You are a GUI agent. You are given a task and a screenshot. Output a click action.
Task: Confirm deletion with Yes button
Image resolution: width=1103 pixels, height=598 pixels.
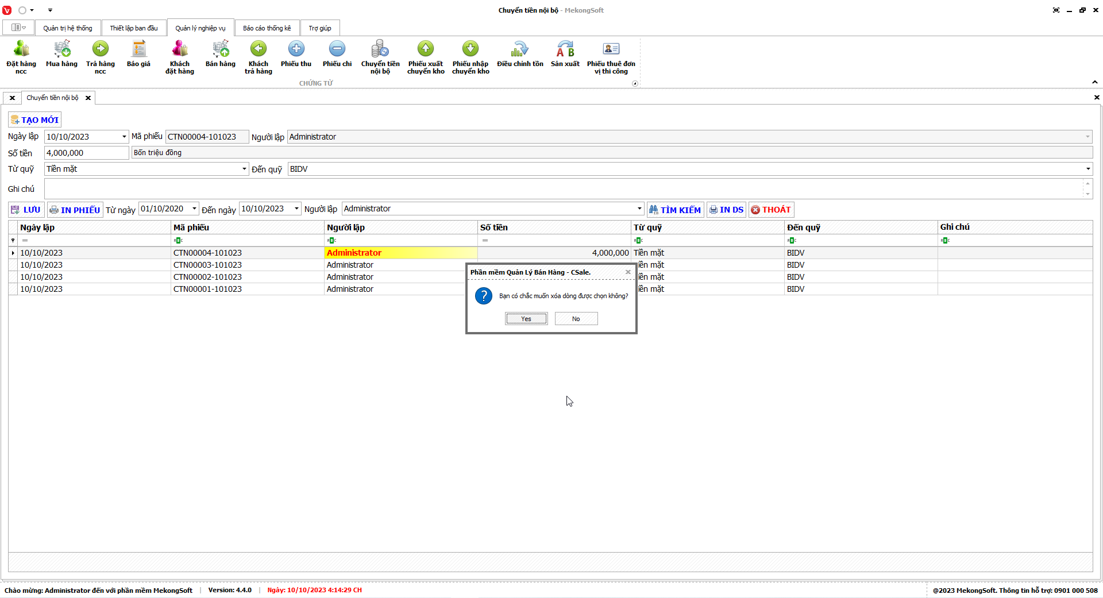pyautogui.click(x=526, y=319)
